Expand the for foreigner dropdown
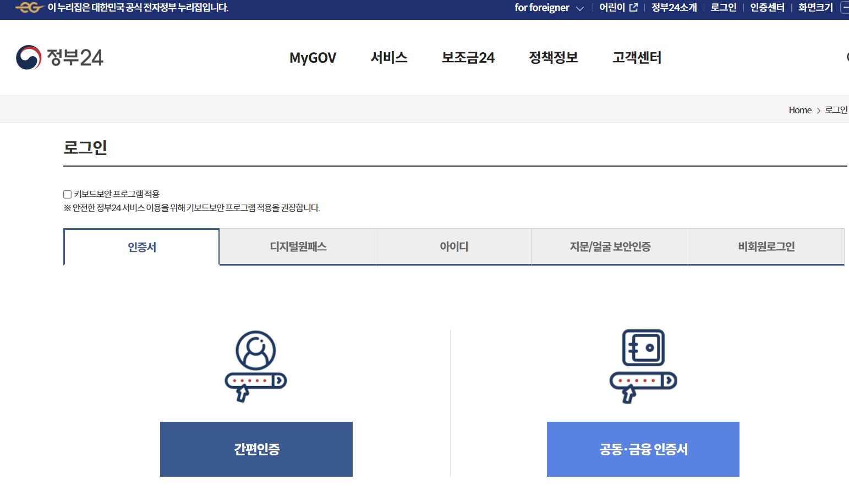 point(547,8)
